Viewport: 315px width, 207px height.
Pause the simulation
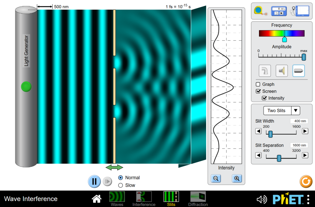(94, 181)
